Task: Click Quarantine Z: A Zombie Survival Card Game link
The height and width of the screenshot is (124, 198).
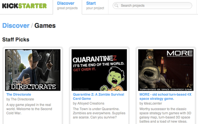Action: 98,97
